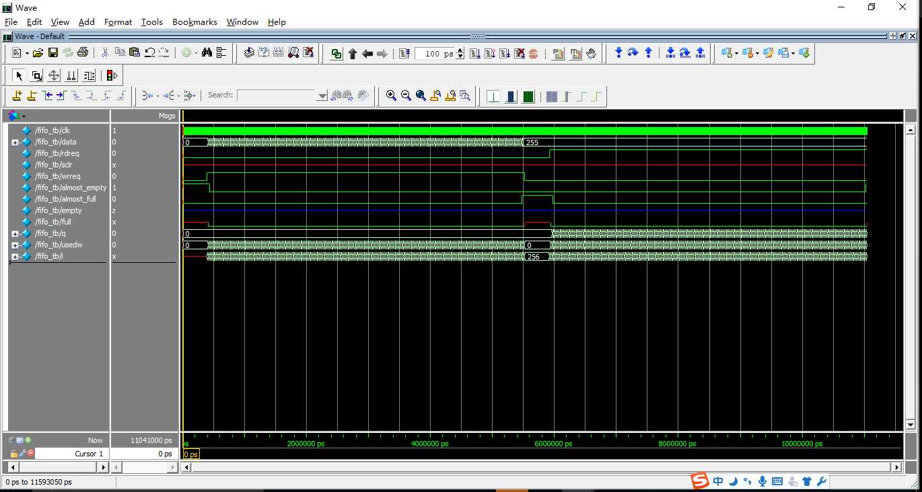Click the Break hand stop icon
The width and height of the screenshot is (922, 492).
point(592,54)
